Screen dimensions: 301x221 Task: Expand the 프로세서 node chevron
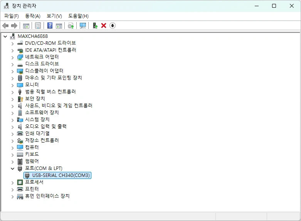pyautogui.click(x=12, y=183)
